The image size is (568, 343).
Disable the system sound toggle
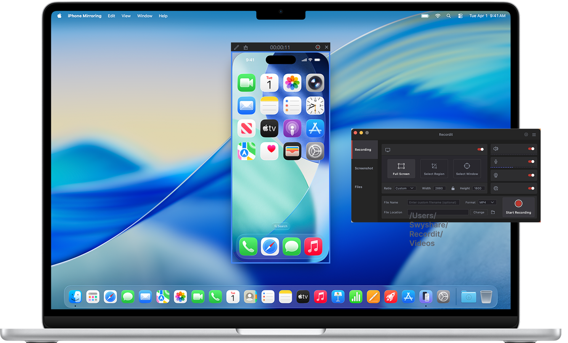click(531, 149)
